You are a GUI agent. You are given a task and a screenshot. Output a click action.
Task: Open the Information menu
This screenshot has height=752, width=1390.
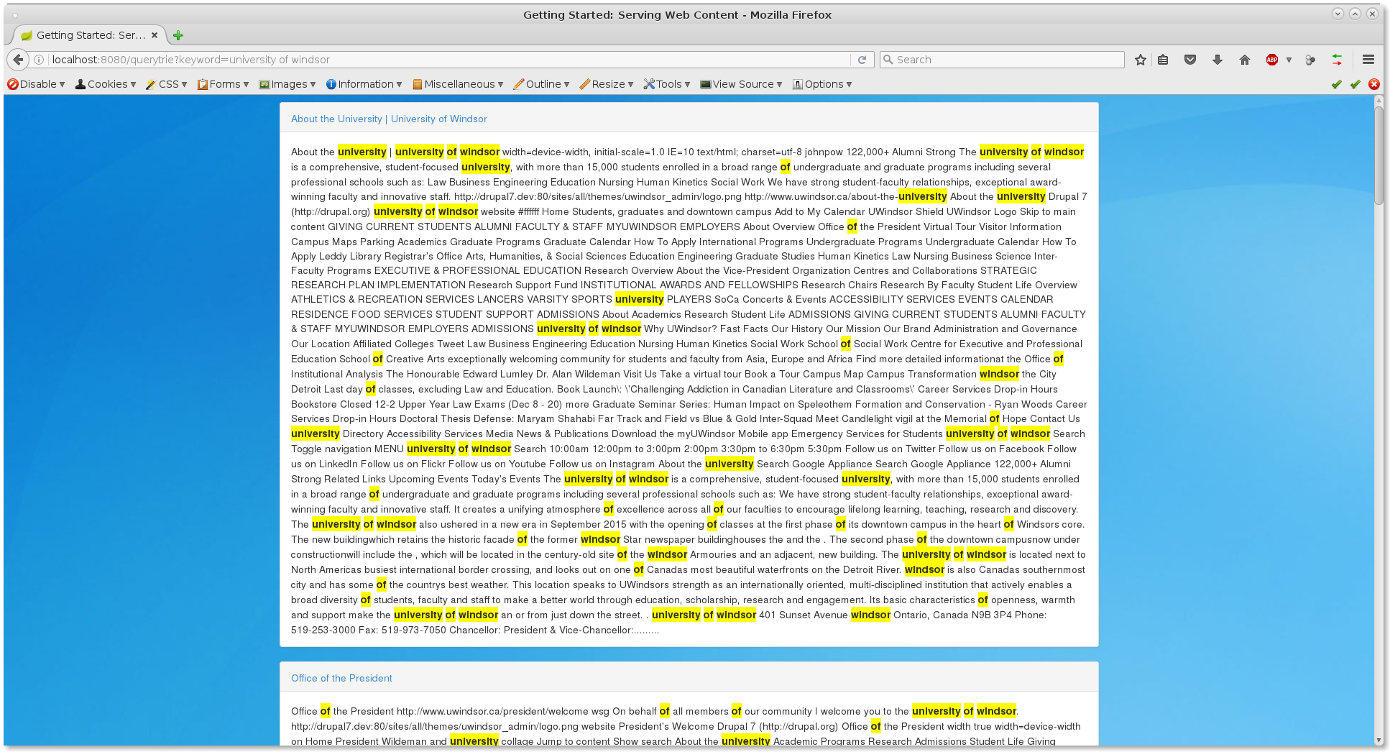[x=364, y=84]
